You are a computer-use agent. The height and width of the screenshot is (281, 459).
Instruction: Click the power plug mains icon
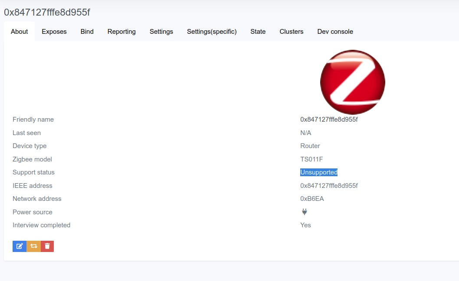pyautogui.click(x=305, y=212)
